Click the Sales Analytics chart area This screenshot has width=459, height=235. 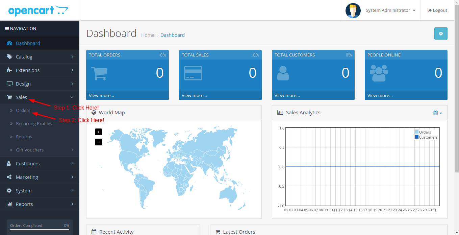coord(363,167)
